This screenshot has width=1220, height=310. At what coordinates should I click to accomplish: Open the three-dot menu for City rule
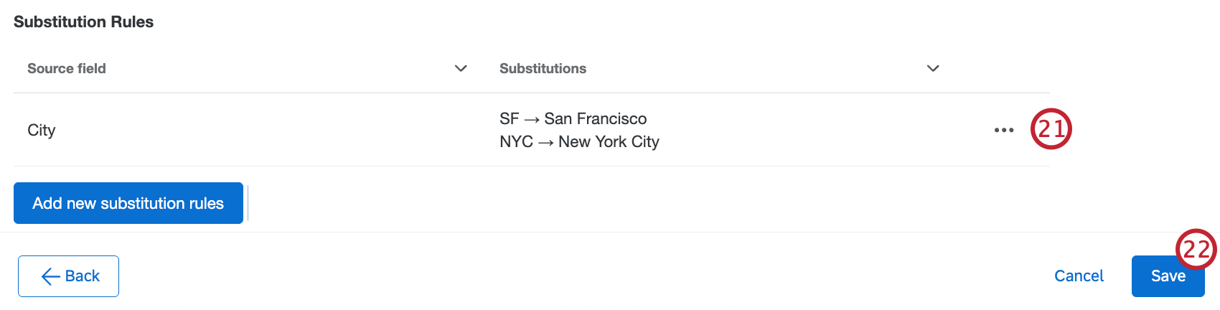[x=1003, y=130]
